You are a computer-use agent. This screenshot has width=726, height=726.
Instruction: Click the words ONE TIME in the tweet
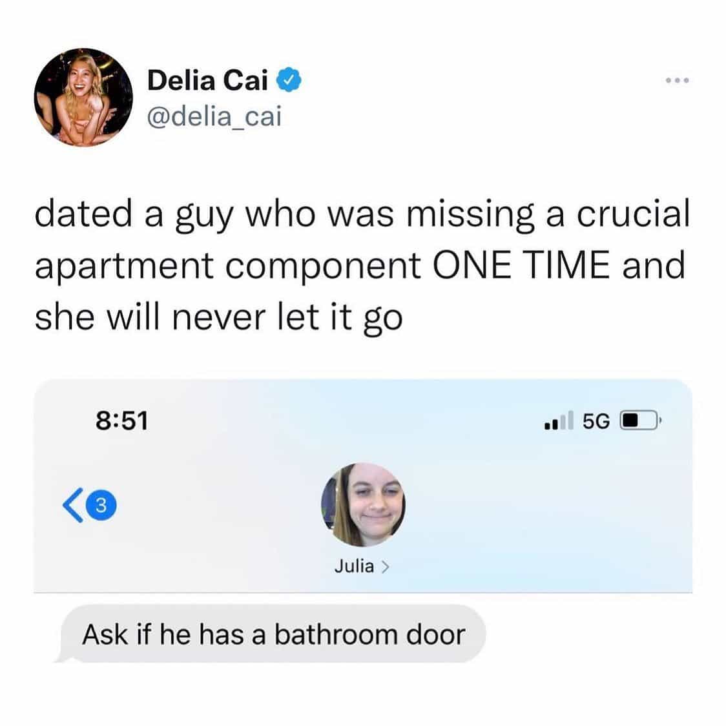[x=521, y=265]
